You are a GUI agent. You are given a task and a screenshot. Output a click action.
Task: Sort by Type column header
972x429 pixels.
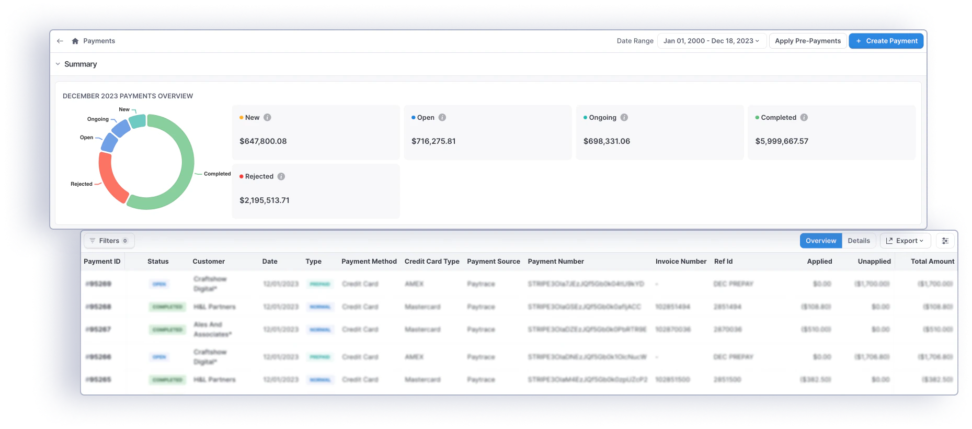point(314,262)
